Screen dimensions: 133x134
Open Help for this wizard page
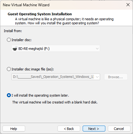[x=14, y=129]
